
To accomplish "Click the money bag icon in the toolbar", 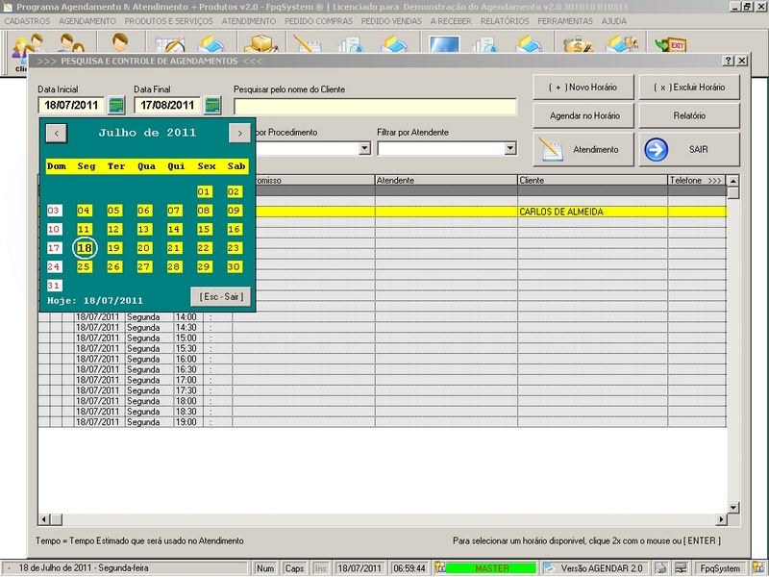I will click(x=578, y=46).
